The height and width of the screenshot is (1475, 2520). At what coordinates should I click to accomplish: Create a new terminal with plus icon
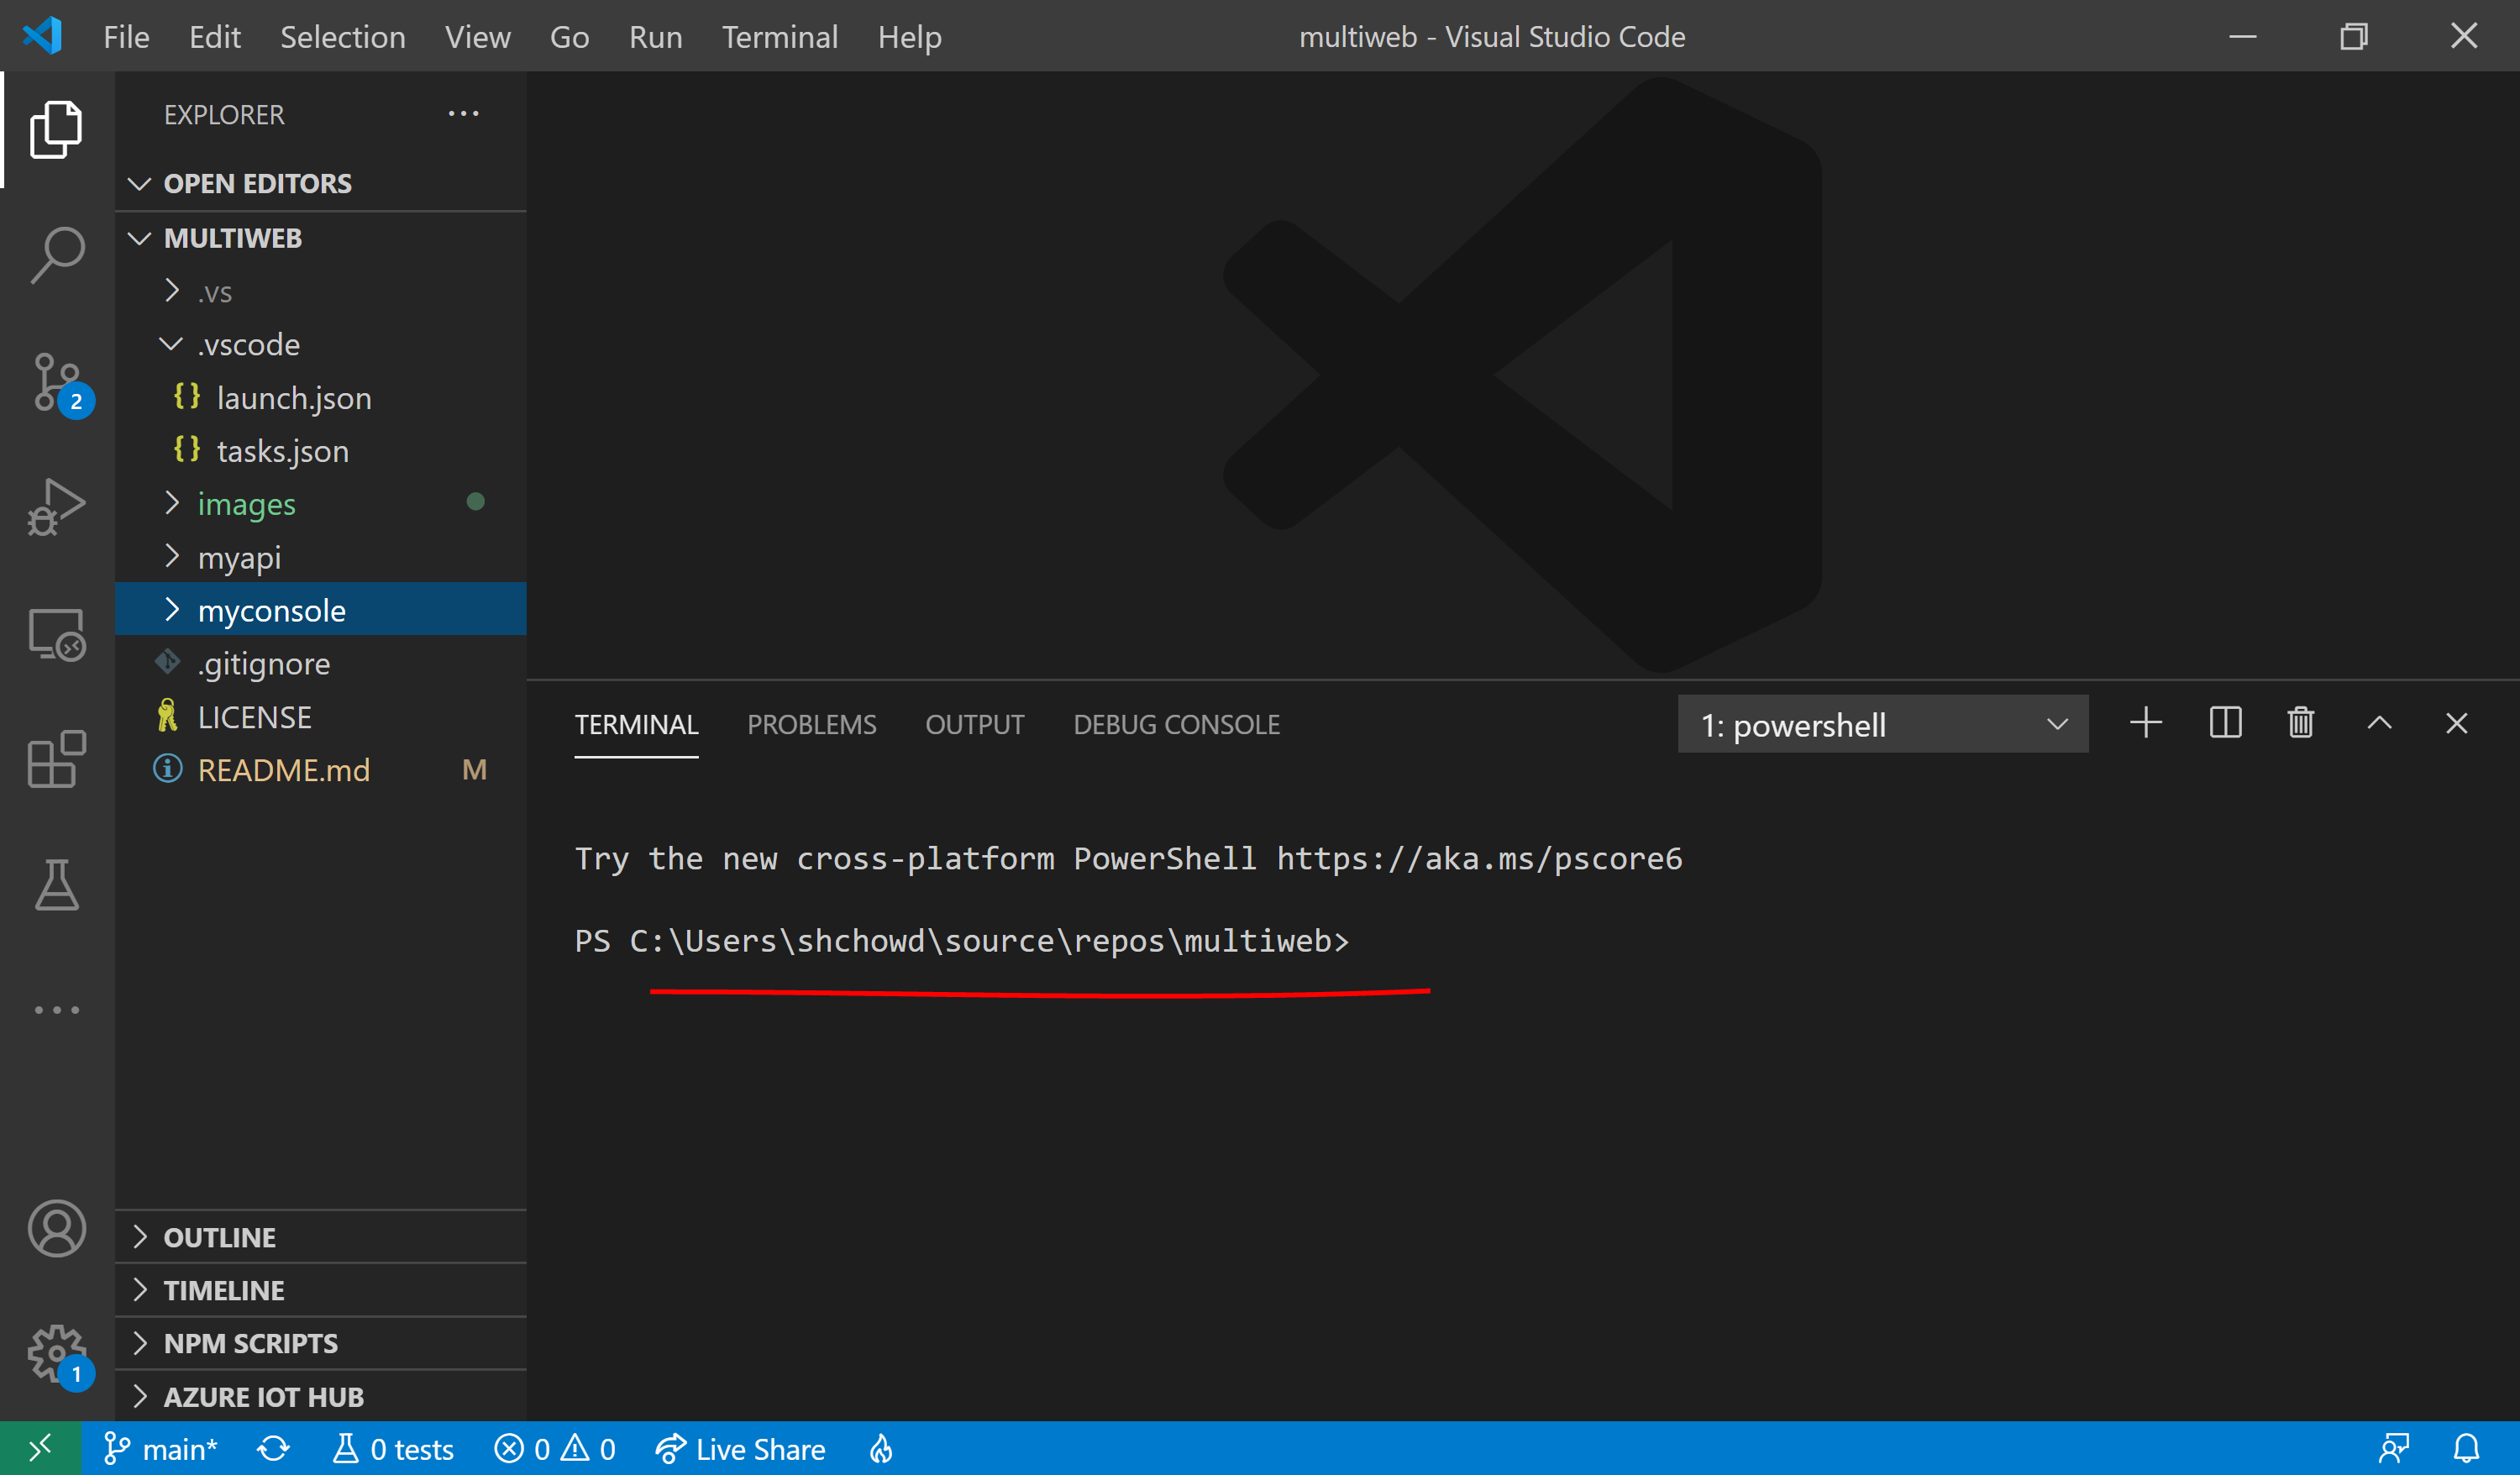click(2146, 723)
